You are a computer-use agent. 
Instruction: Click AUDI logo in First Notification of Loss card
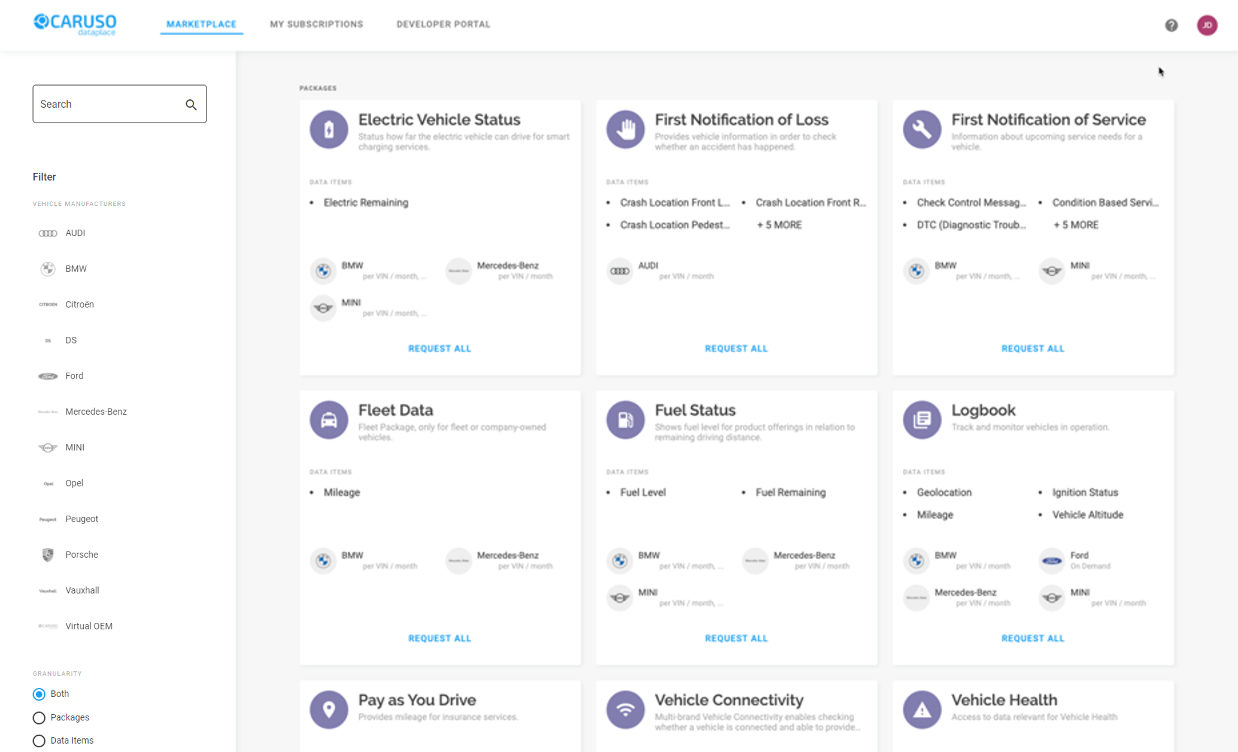(620, 270)
